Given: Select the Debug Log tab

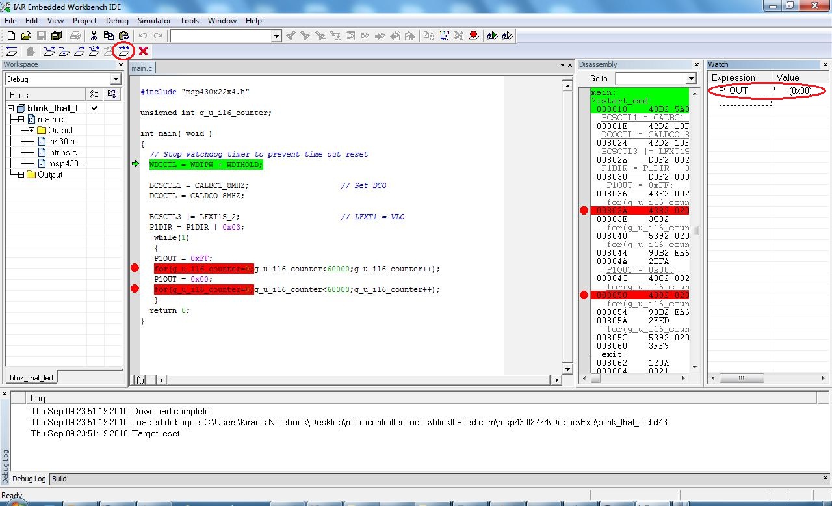Looking at the screenshot, I should (29, 479).
